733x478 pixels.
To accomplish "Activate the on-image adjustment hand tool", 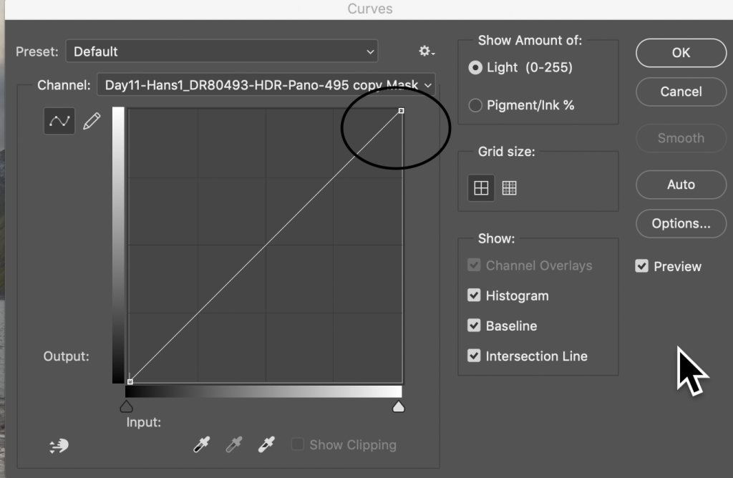I will (59, 446).
